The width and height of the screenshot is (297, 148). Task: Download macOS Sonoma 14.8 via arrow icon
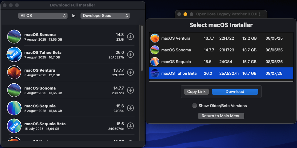point(130,37)
